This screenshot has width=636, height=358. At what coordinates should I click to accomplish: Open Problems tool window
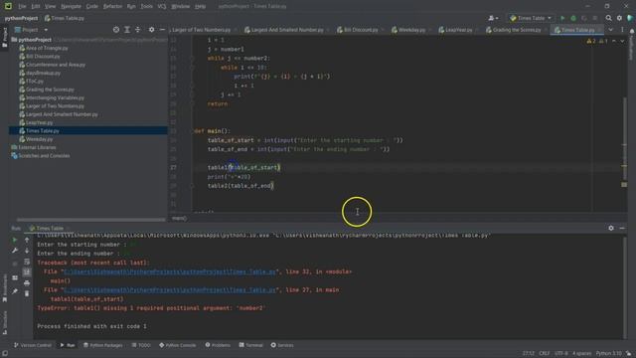pyautogui.click(x=218, y=345)
